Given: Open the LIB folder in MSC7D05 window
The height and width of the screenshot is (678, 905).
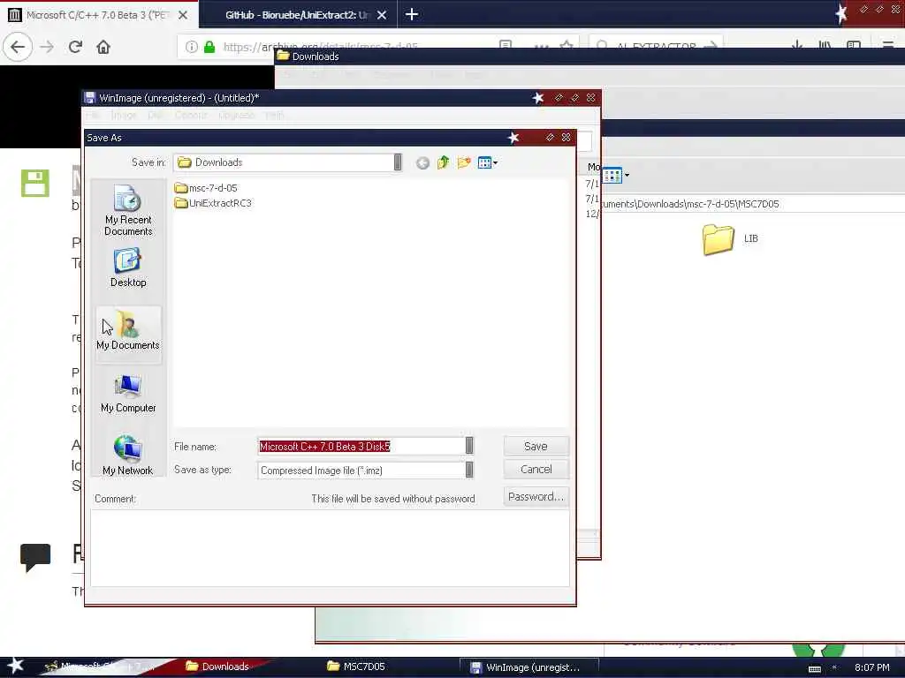Looking at the screenshot, I should tap(729, 239).
